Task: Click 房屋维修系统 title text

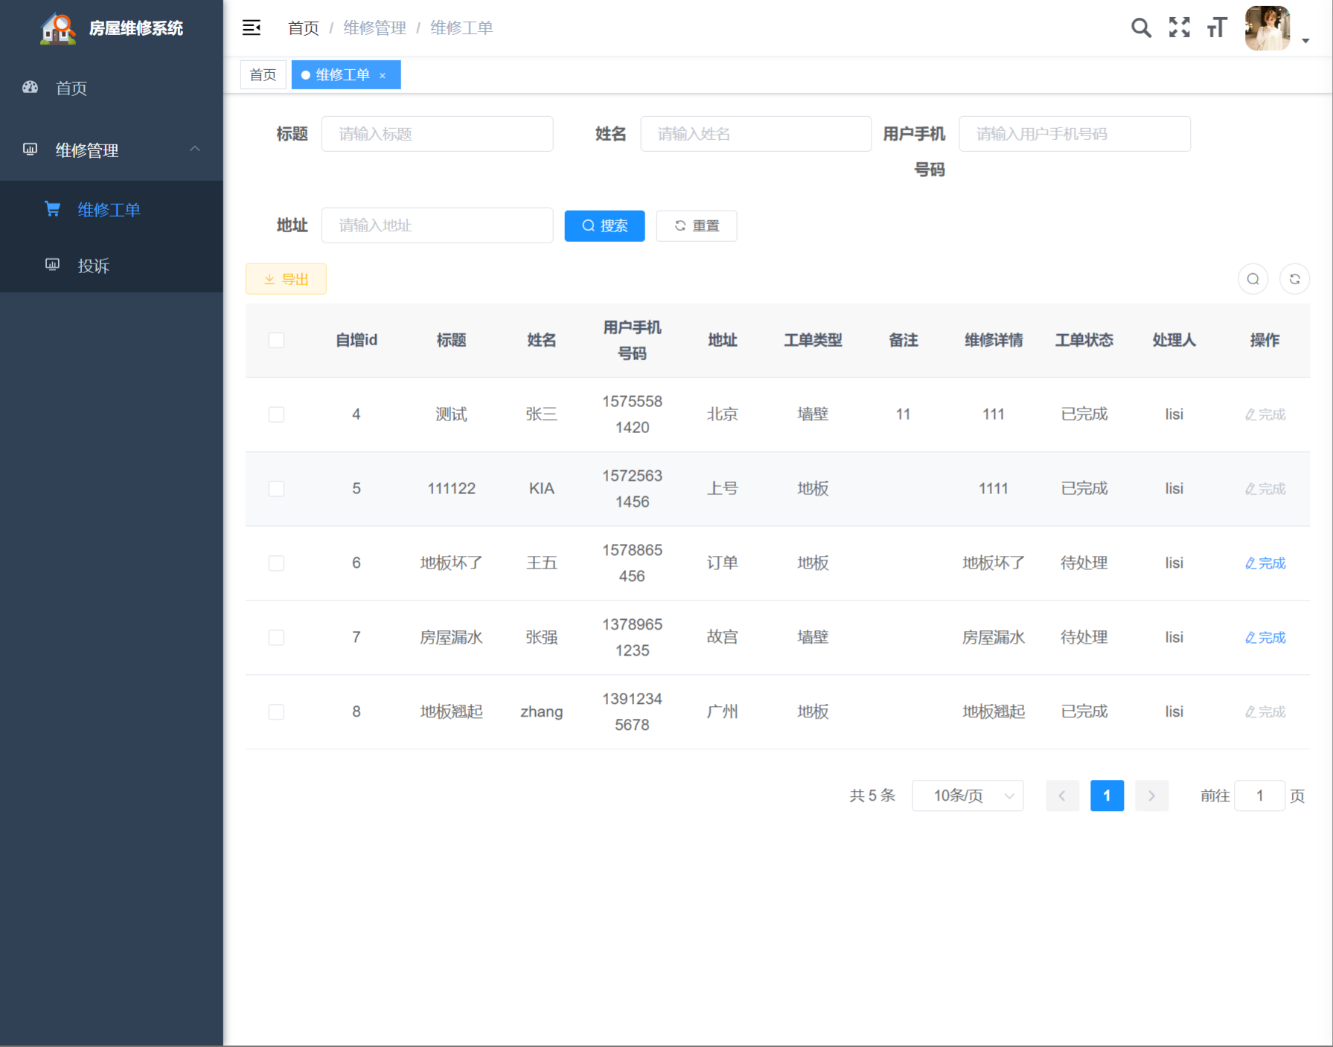Action: (x=136, y=28)
